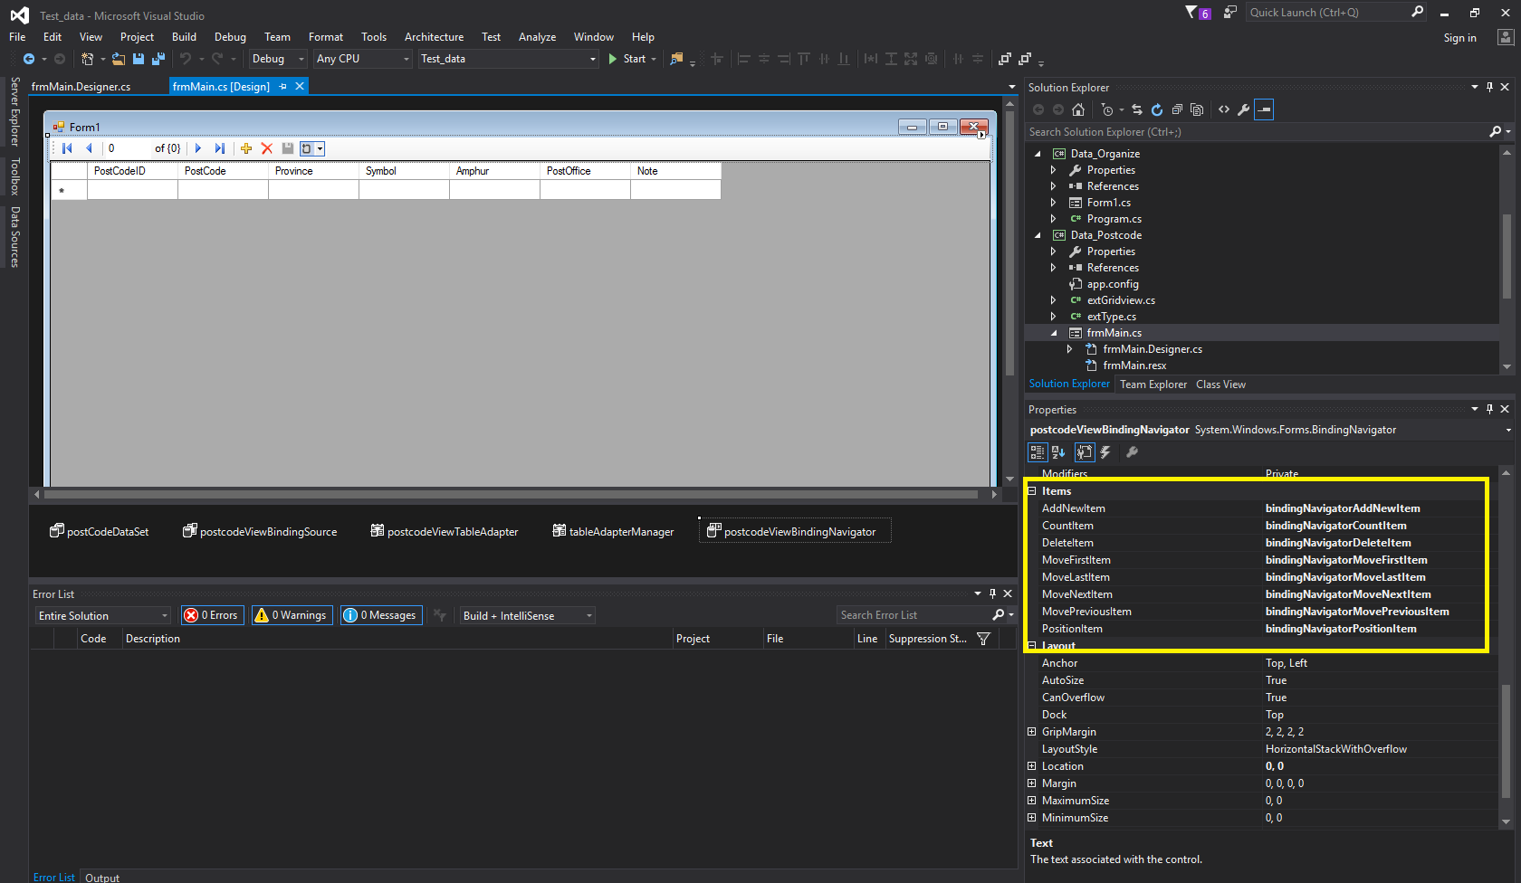Image resolution: width=1521 pixels, height=883 pixels.
Task: Toggle Alphabetical sort in Properties panel
Action: pos(1058,452)
